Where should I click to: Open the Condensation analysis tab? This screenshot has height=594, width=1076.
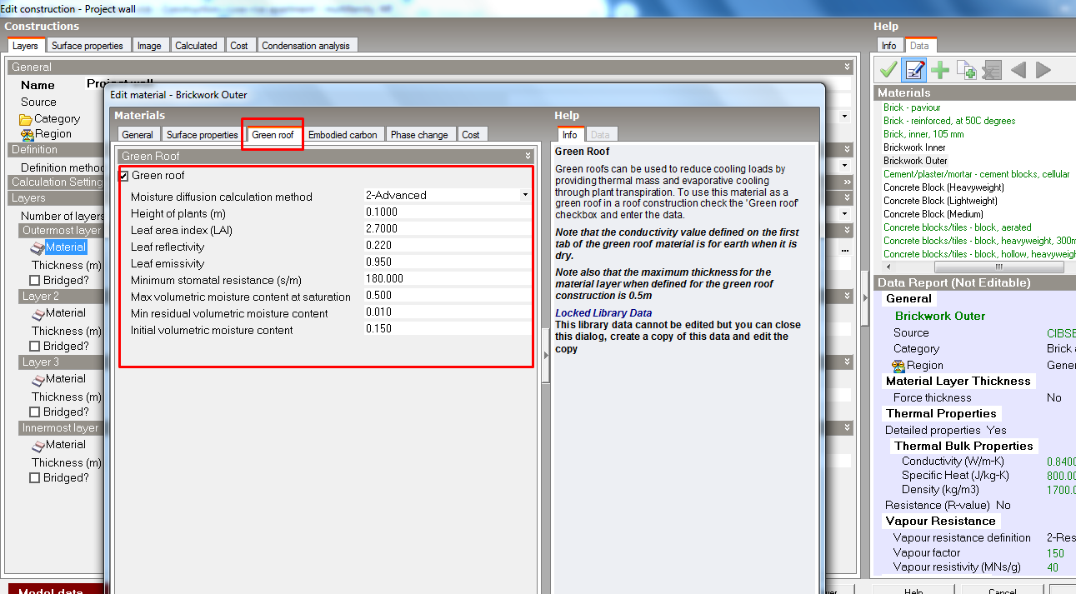pos(306,46)
